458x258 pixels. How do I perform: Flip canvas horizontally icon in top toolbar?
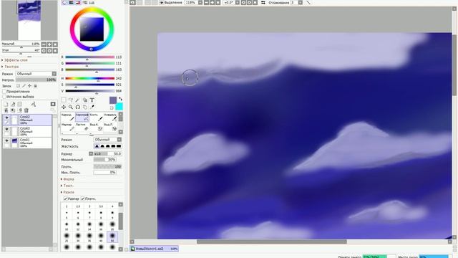point(263,2)
